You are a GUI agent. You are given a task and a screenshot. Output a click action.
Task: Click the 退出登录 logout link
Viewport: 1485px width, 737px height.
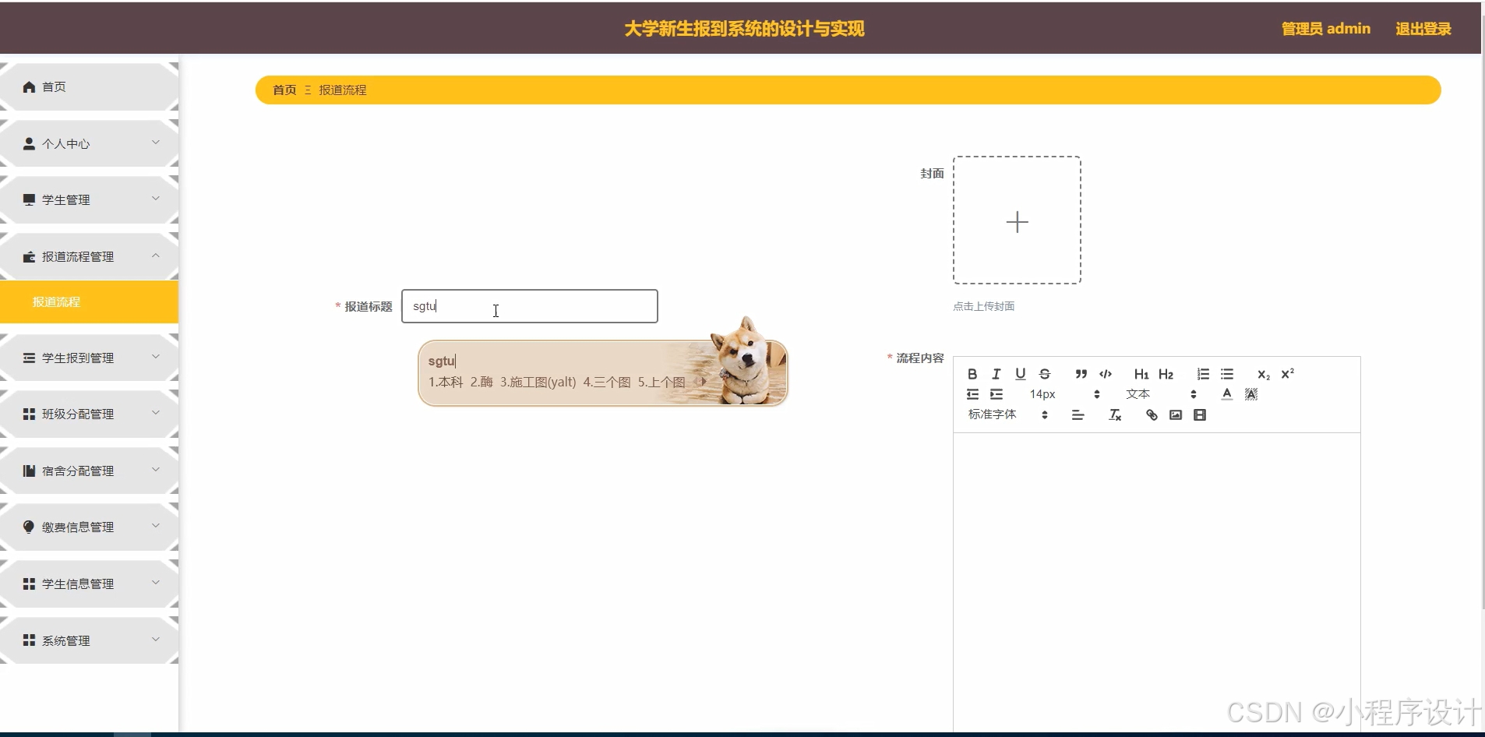click(1423, 29)
